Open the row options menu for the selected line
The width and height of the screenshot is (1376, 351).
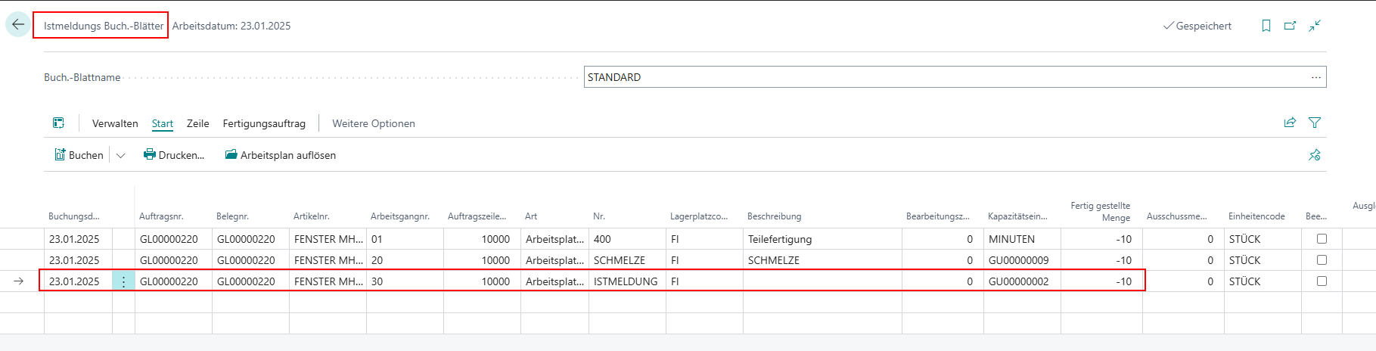pyautogui.click(x=123, y=281)
